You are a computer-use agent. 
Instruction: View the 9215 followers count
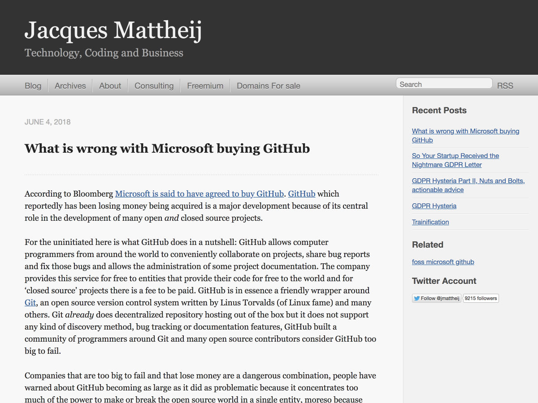coord(481,298)
